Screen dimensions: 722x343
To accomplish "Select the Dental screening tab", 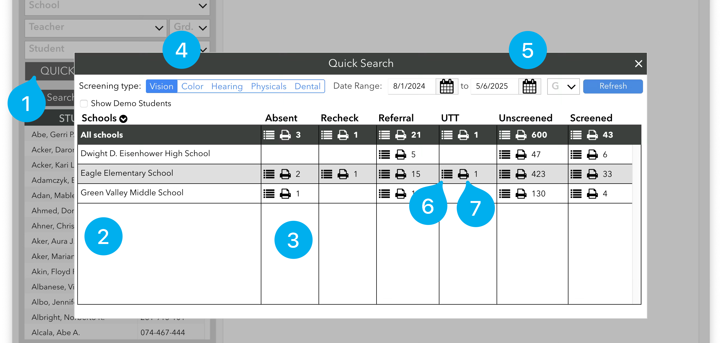I will click(x=307, y=86).
